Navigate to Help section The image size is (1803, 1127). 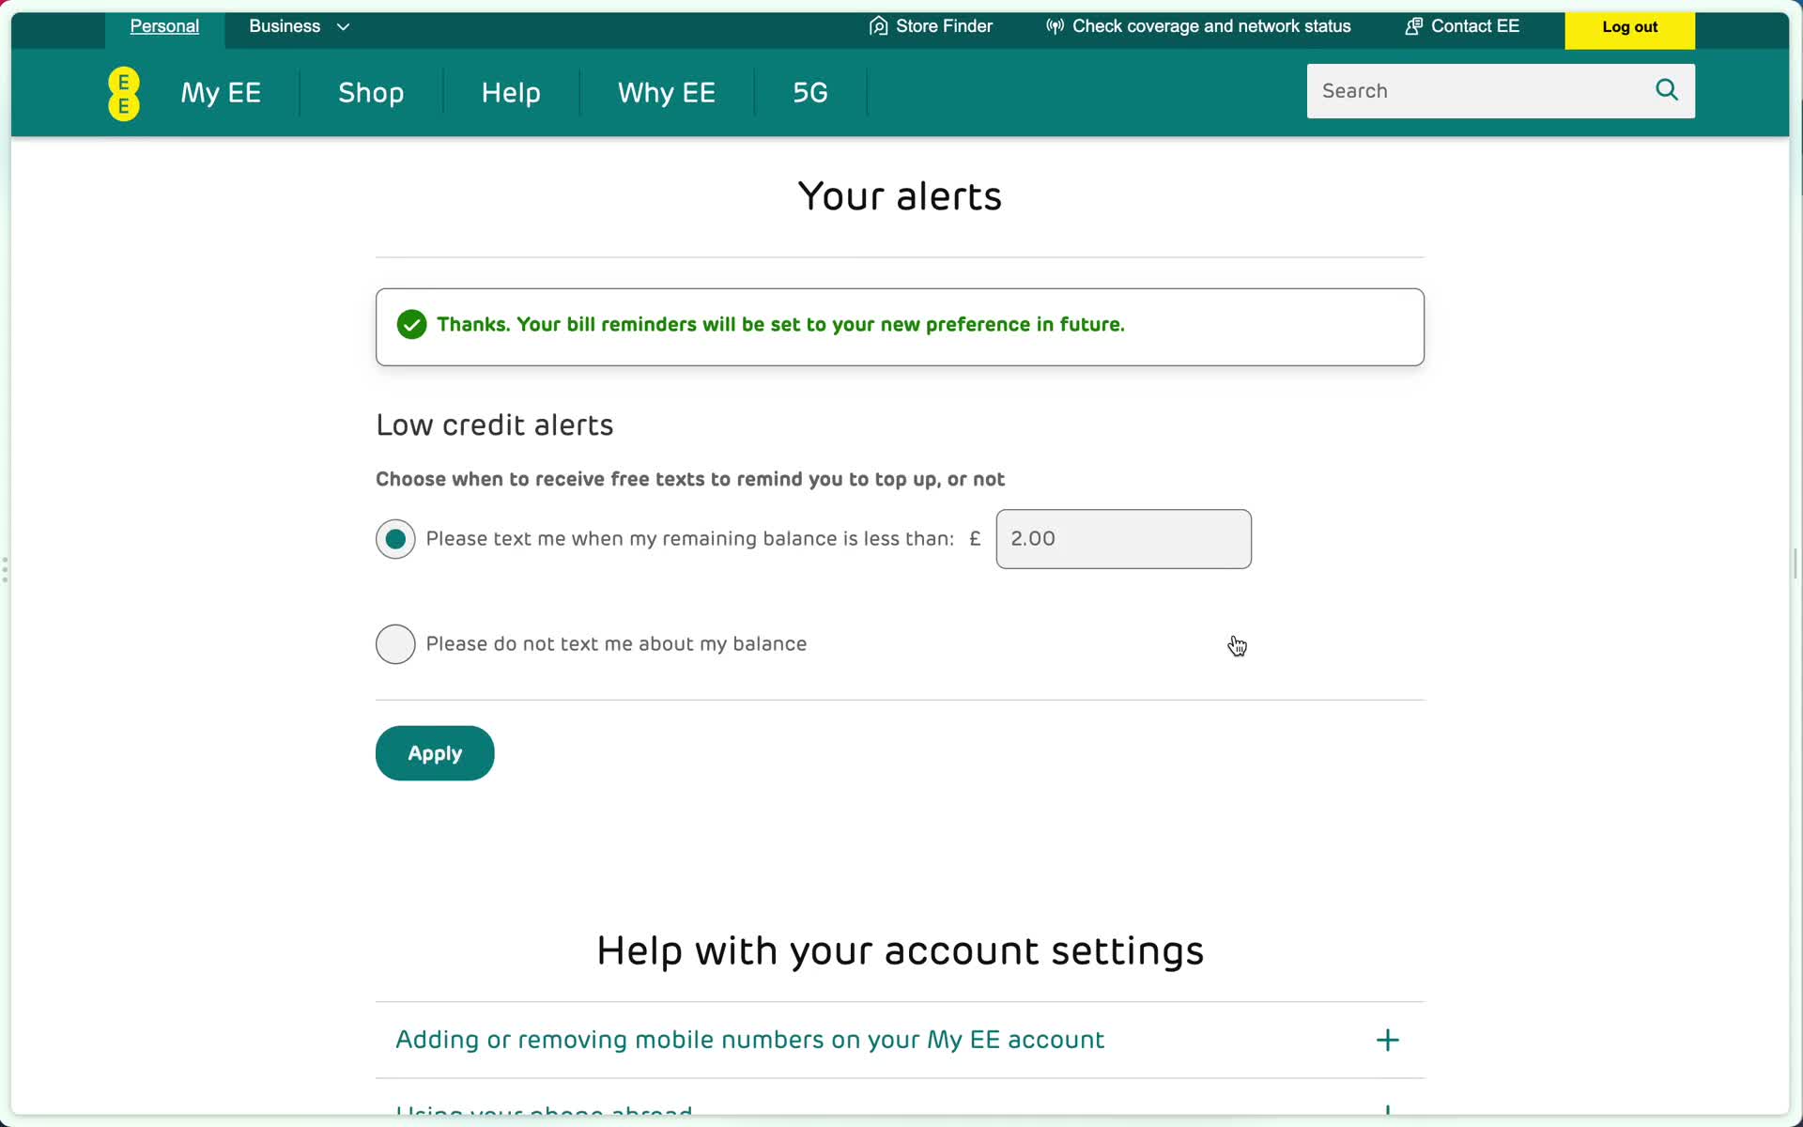[x=510, y=91]
